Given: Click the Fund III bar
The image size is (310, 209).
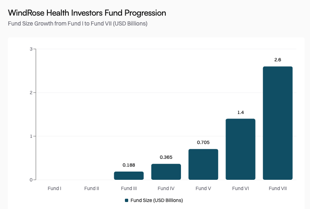Looking at the screenshot, I should tap(129, 176).
